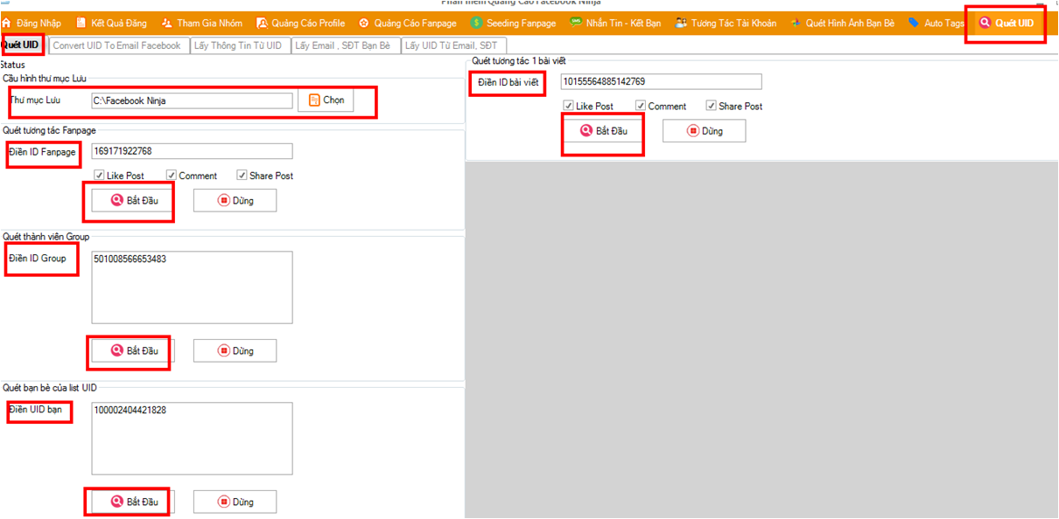Viewport: 1059px width, 519px height.
Task: Click the stop icon in post section Dừng
Action: tap(693, 131)
